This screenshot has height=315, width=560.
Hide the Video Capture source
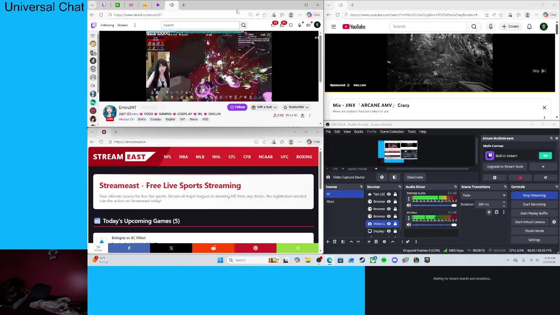click(x=388, y=224)
